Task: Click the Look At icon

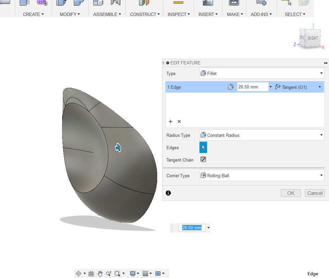Action: tap(91, 273)
